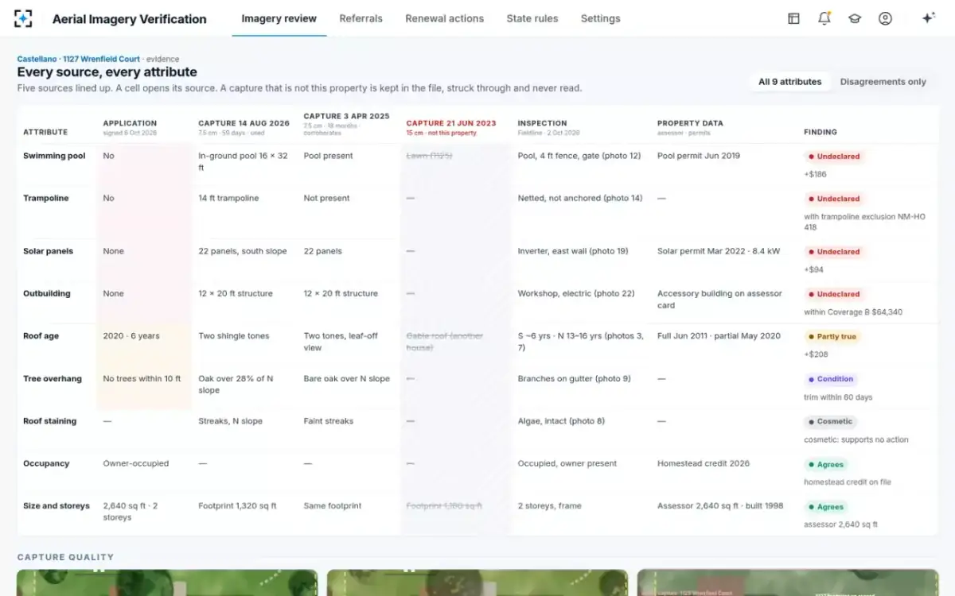Open the Renewal actions tab
This screenshot has height=596, width=955.
pyautogui.click(x=444, y=18)
